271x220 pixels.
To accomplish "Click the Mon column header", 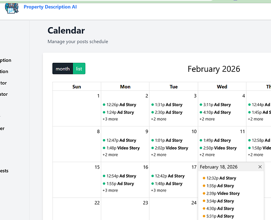I will 125,87.
